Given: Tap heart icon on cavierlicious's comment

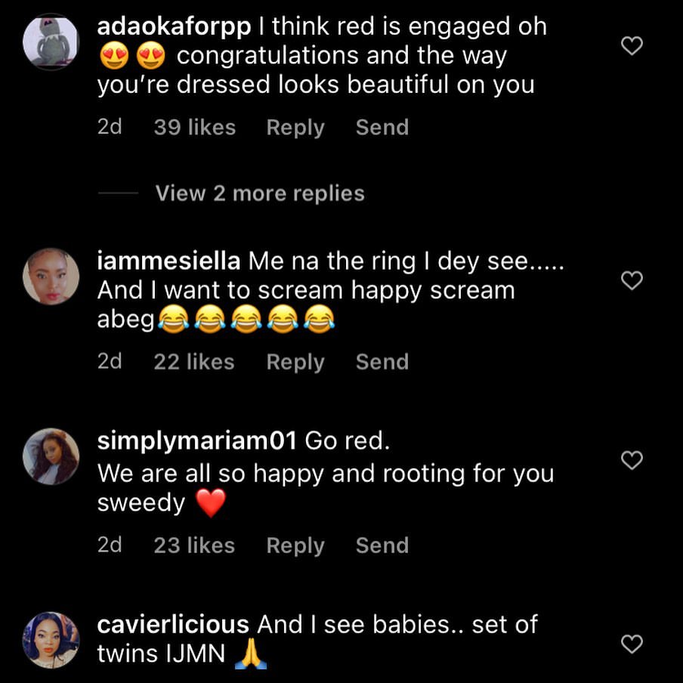Looking at the screenshot, I should pyautogui.click(x=631, y=644).
